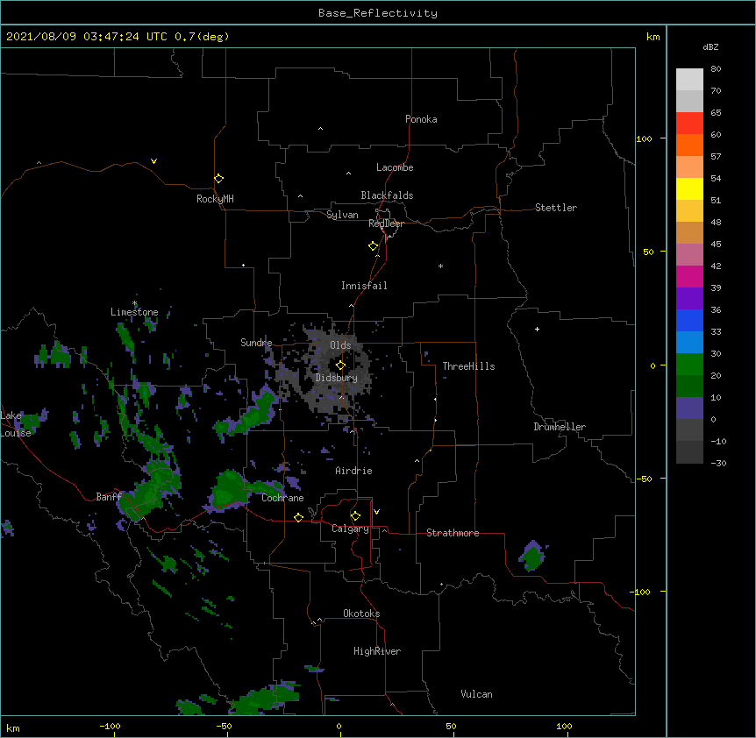The height and width of the screenshot is (738, 756).
Task: Select the blue 36-33 dBZ legend swatch
Action: tap(689, 320)
